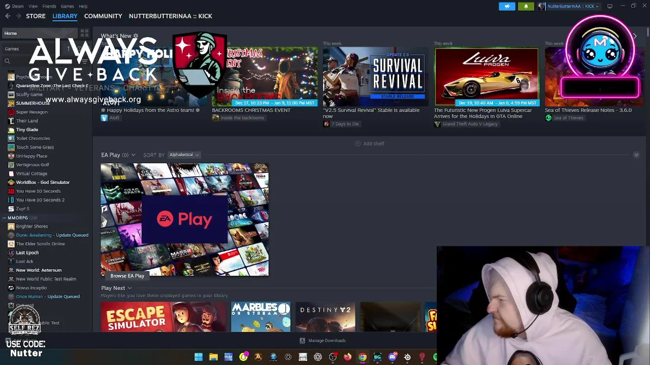
Task: Open the Alphabetical sort dropdown
Action: (184, 155)
